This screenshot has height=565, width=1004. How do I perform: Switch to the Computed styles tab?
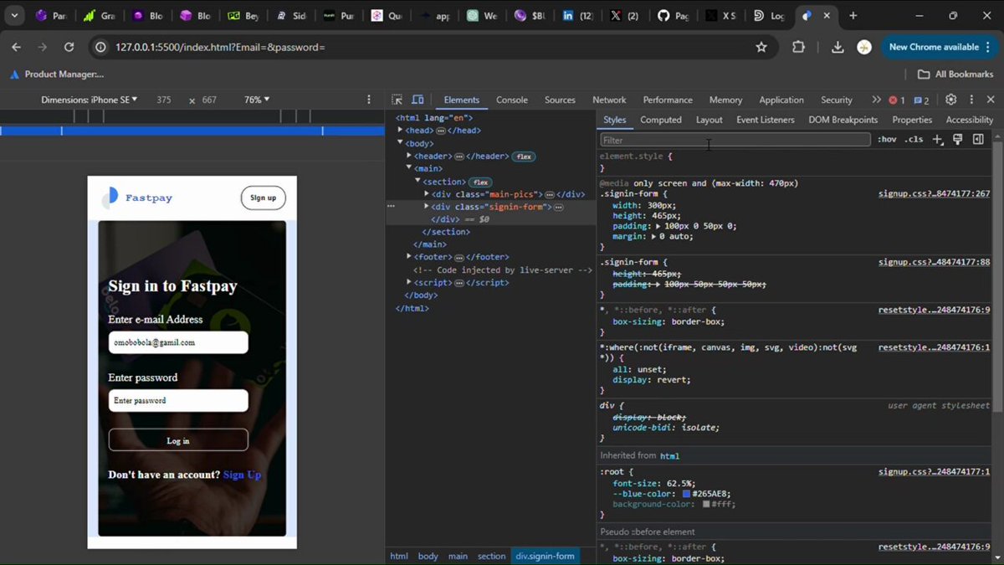click(661, 120)
